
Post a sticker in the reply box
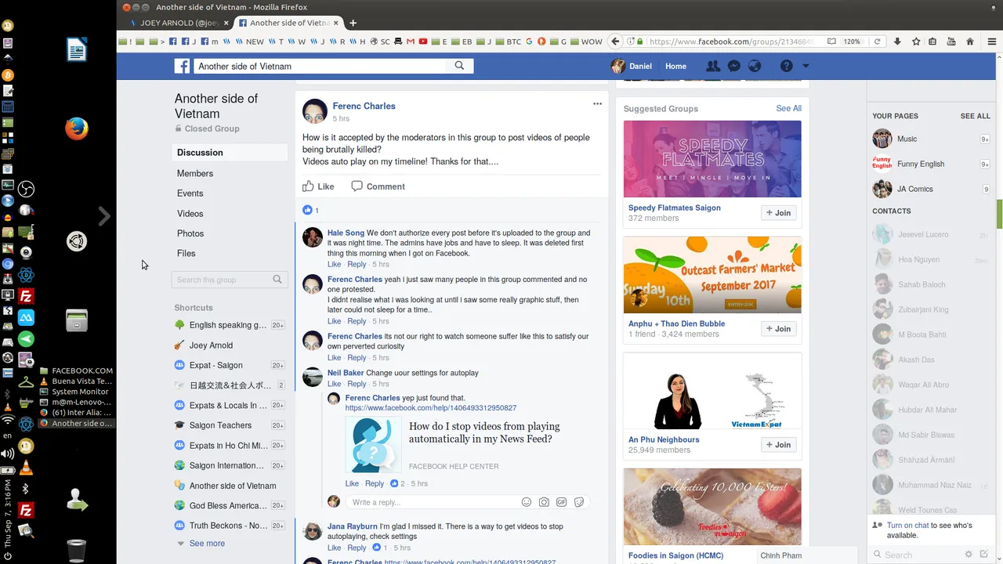(579, 502)
